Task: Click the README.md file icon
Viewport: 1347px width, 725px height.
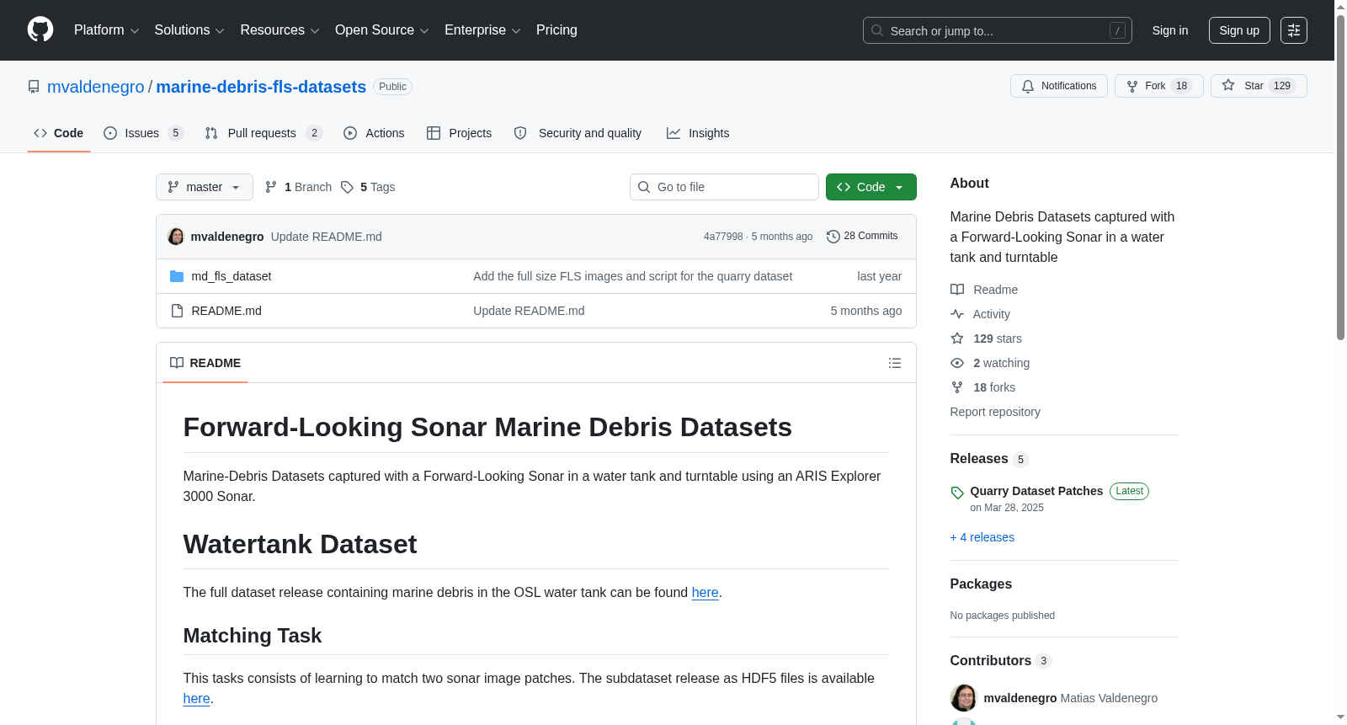Action: coord(177,311)
